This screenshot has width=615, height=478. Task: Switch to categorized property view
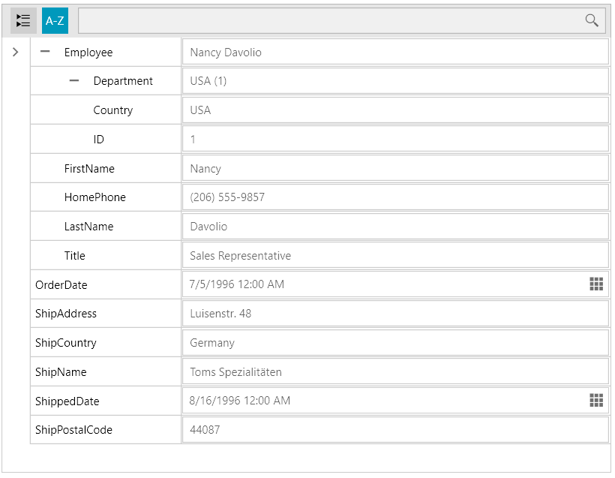pyautogui.click(x=22, y=20)
